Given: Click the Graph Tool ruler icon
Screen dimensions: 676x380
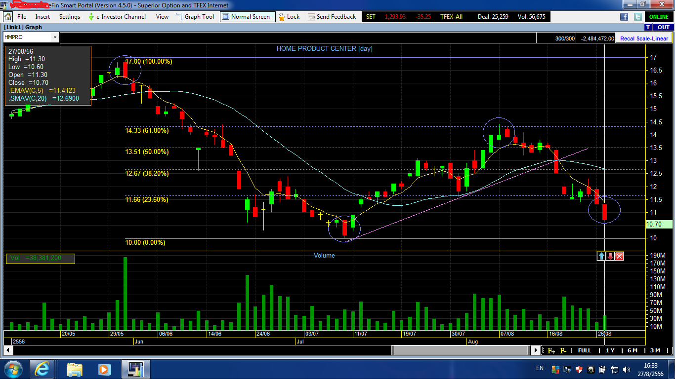Looking at the screenshot, I should 179,17.
